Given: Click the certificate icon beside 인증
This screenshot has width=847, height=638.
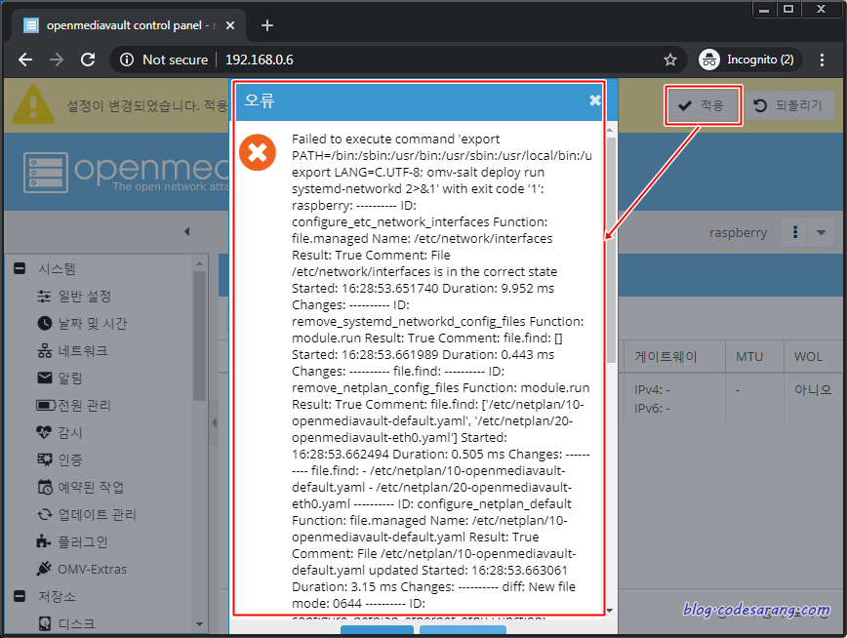Looking at the screenshot, I should pos(44,459).
